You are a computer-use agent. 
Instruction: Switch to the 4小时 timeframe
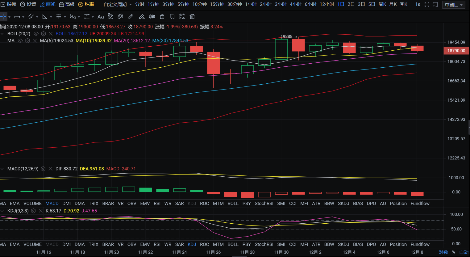295,4
